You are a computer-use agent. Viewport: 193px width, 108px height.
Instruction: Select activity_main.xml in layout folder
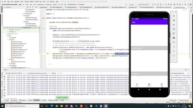pos(17,42)
